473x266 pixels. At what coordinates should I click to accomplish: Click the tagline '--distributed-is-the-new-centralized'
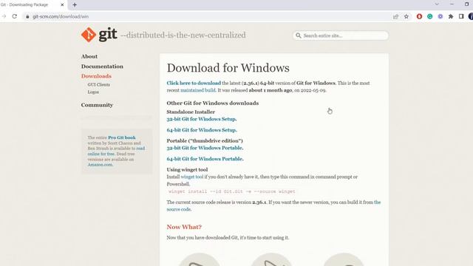183,35
